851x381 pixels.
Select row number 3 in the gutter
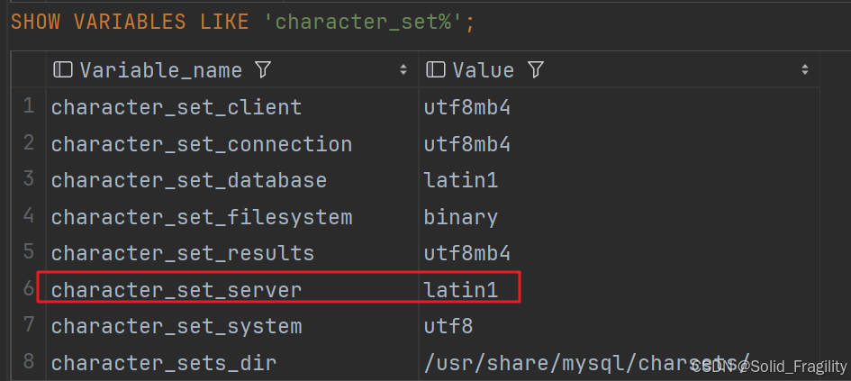point(29,179)
